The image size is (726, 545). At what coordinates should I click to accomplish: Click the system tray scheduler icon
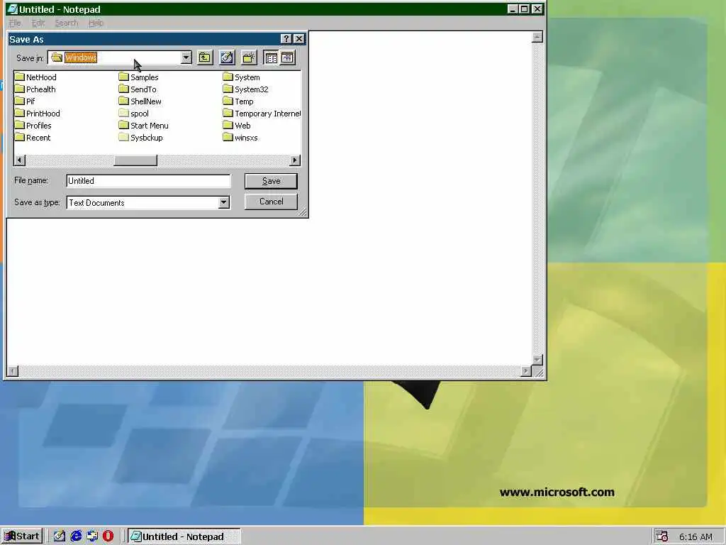pyautogui.click(x=662, y=536)
